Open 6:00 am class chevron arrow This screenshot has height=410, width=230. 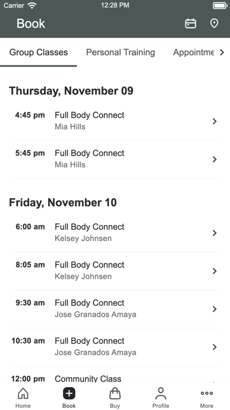[215, 233]
